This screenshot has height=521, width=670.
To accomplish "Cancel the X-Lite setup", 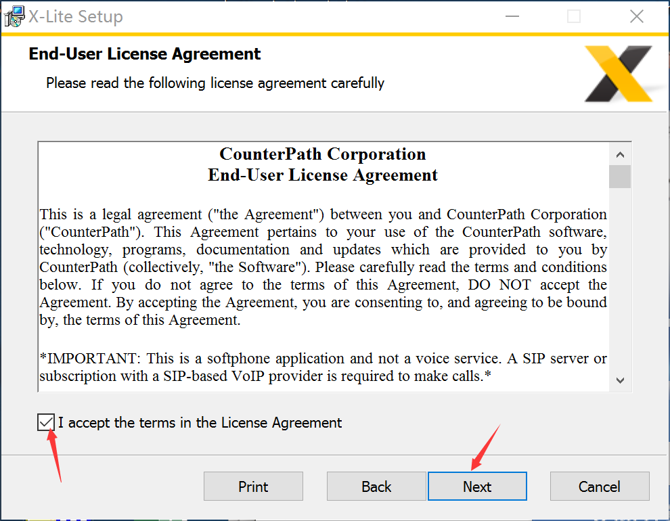I will click(x=600, y=486).
